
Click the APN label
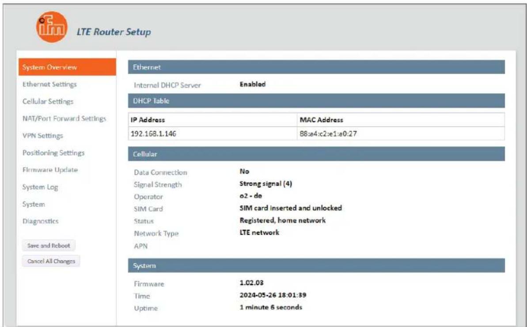coord(141,246)
